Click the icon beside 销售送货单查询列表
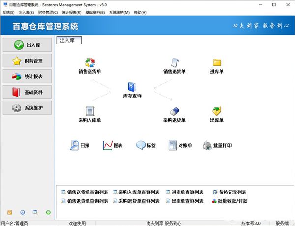Viewport: 295px width, 226px height. click(x=63, y=192)
